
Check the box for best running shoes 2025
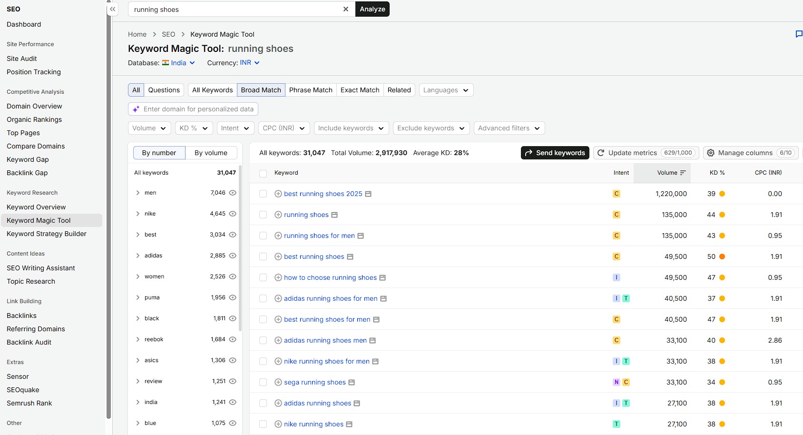click(x=263, y=194)
